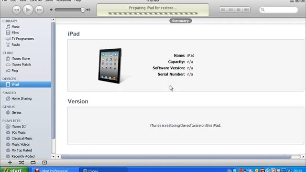The image size is (306, 172).
Task: Click the GENIUS section header
Action: [9, 107]
